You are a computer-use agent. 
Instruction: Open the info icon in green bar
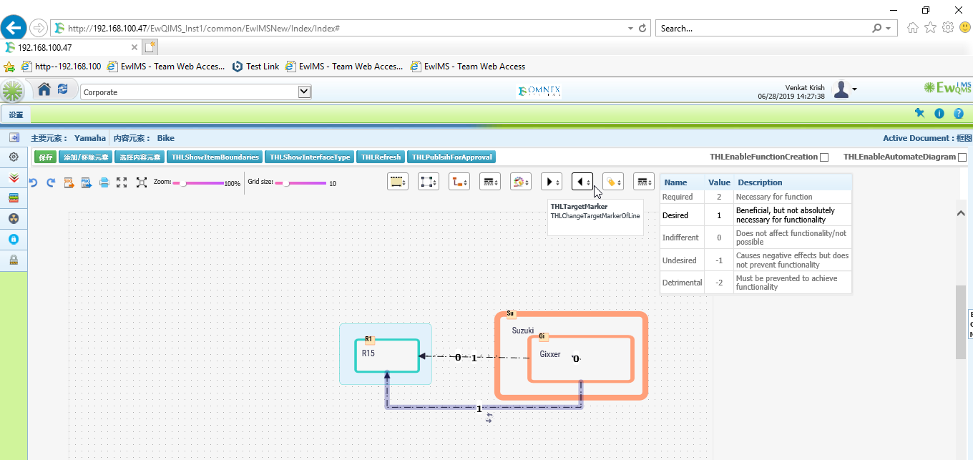[939, 113]
